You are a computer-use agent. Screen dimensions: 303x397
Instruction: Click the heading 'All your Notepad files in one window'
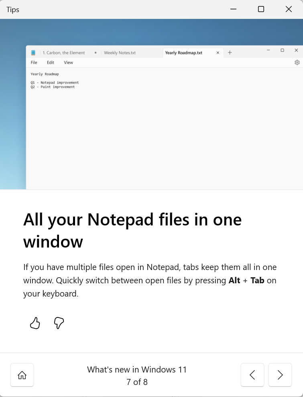point(132,230)
